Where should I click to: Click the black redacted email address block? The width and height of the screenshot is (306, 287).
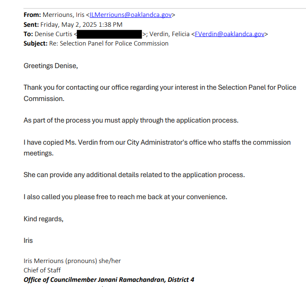[109, 34]
